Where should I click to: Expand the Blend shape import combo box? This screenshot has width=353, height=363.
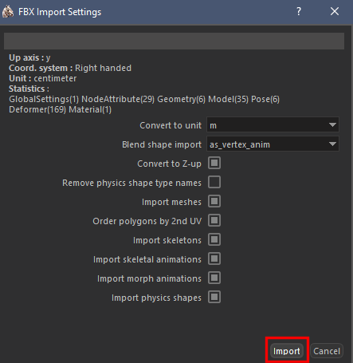273,144
